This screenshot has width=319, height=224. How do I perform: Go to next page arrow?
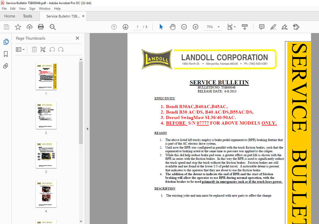point(126,27)
